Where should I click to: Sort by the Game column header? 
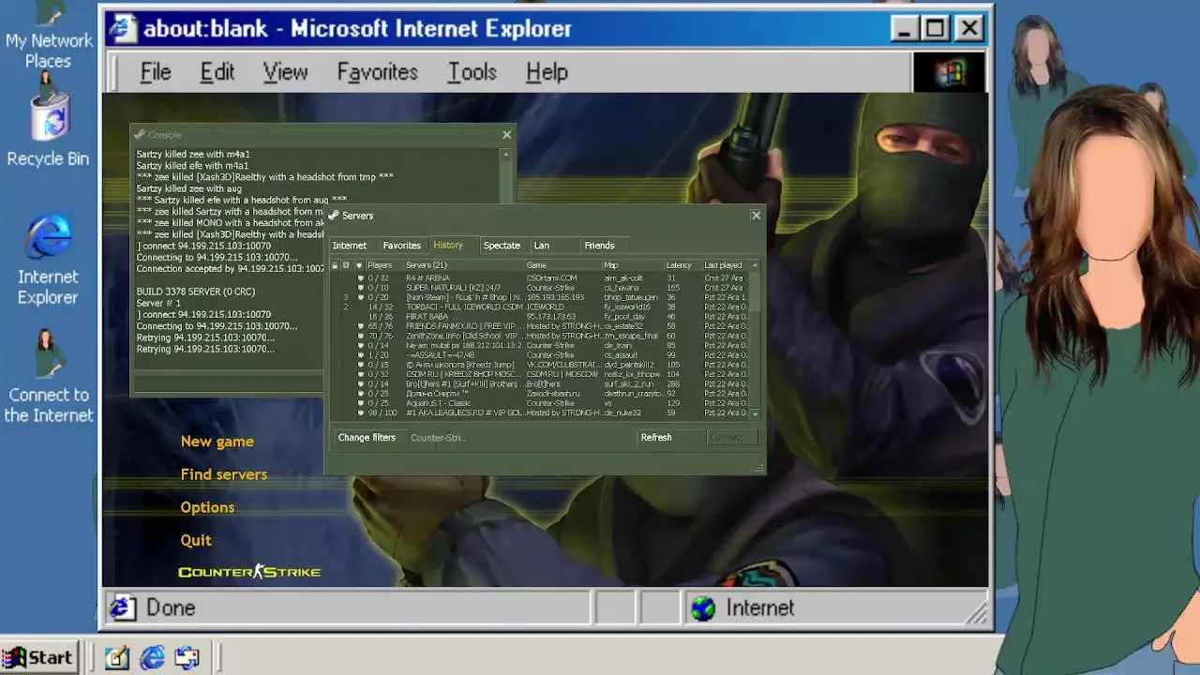coord(562,265)
